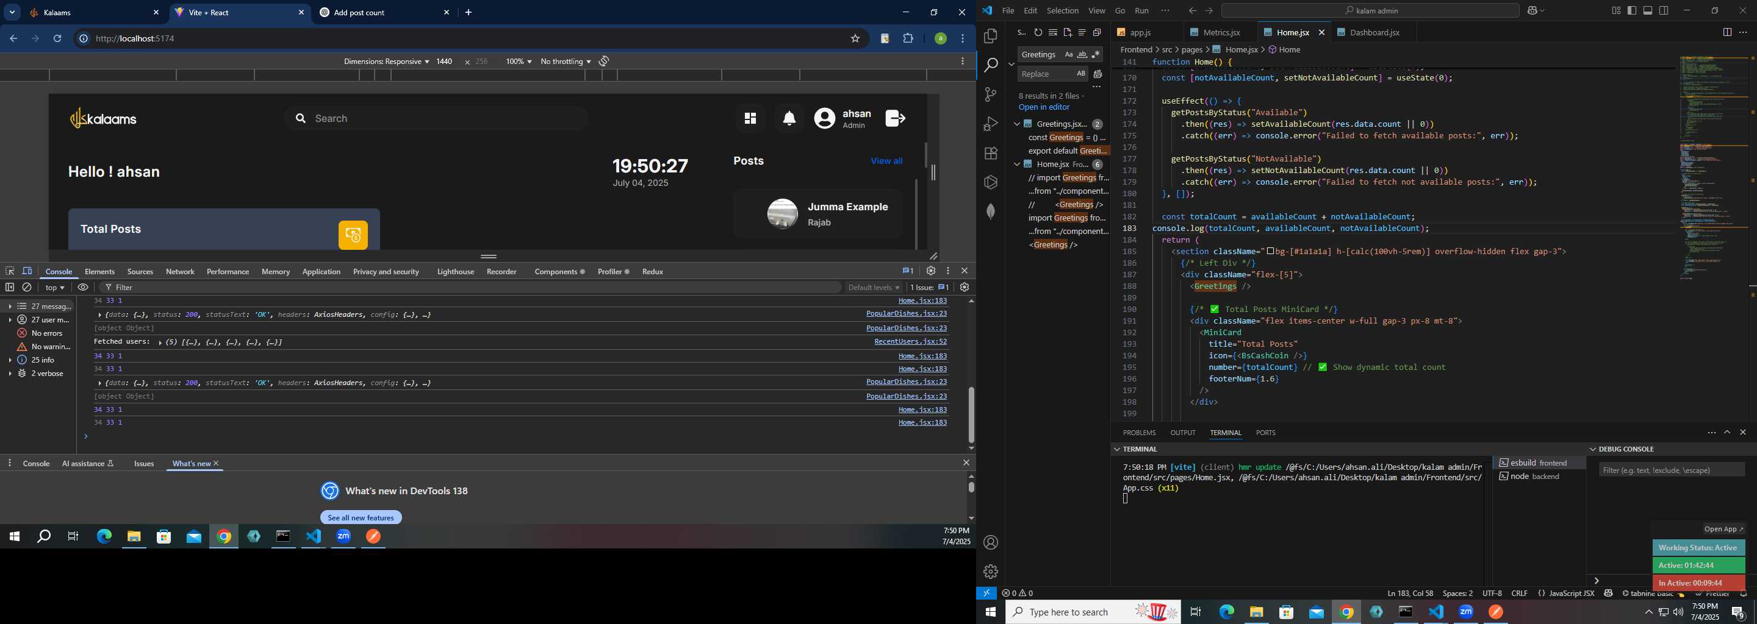The width and height of the screenshot is (1757, 624).
Task: Toggle device toolbar in DevTools
Action: click(27, 271)
